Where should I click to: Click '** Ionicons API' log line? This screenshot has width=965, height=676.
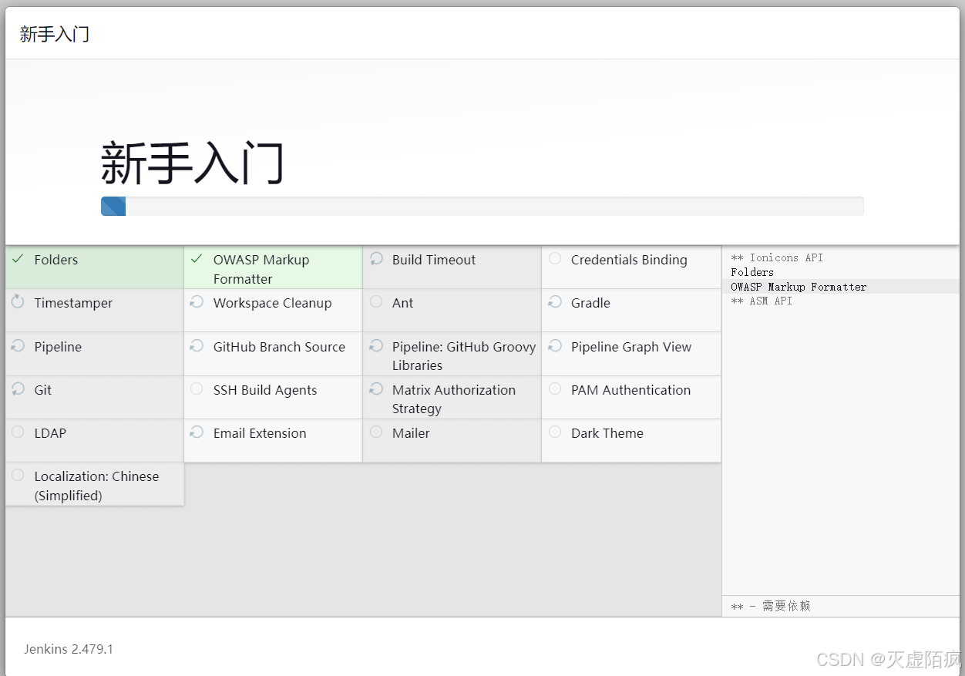777,257
